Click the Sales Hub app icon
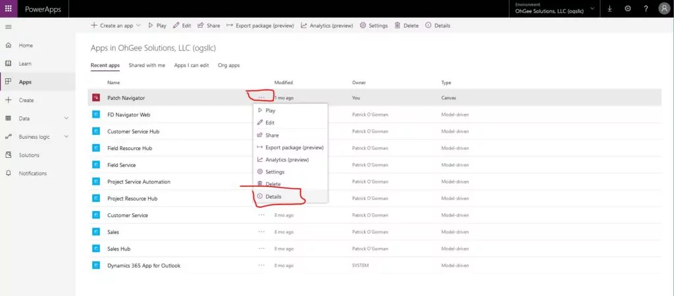The image size is (674, 296). click(x=96, y=249)
